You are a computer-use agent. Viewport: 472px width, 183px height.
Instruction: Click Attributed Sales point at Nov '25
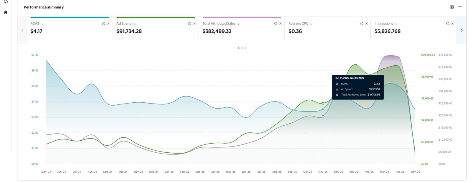323,116
